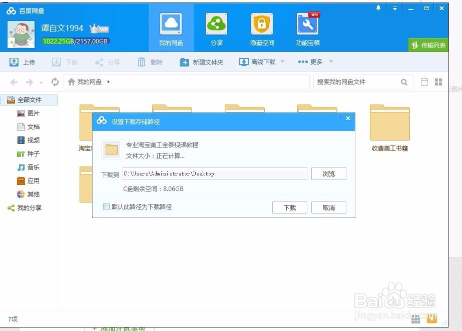Click the 更多 dots icon
The height and width of the screenshot is (331, 462).
point(303,62)
